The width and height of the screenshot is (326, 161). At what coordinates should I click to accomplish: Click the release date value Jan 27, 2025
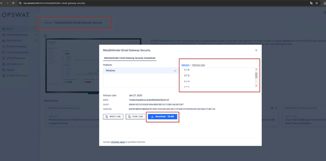pos(136,96)
